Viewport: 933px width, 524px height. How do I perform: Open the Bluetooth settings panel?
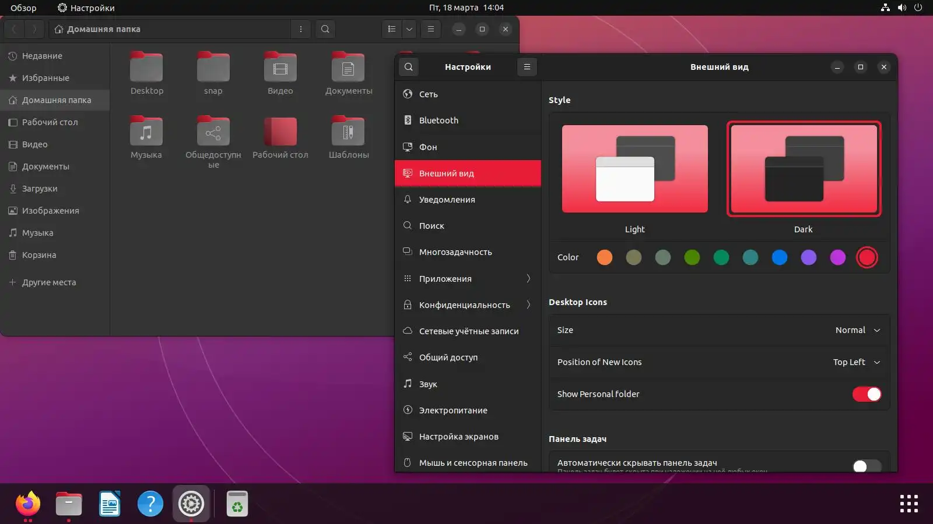468,121
